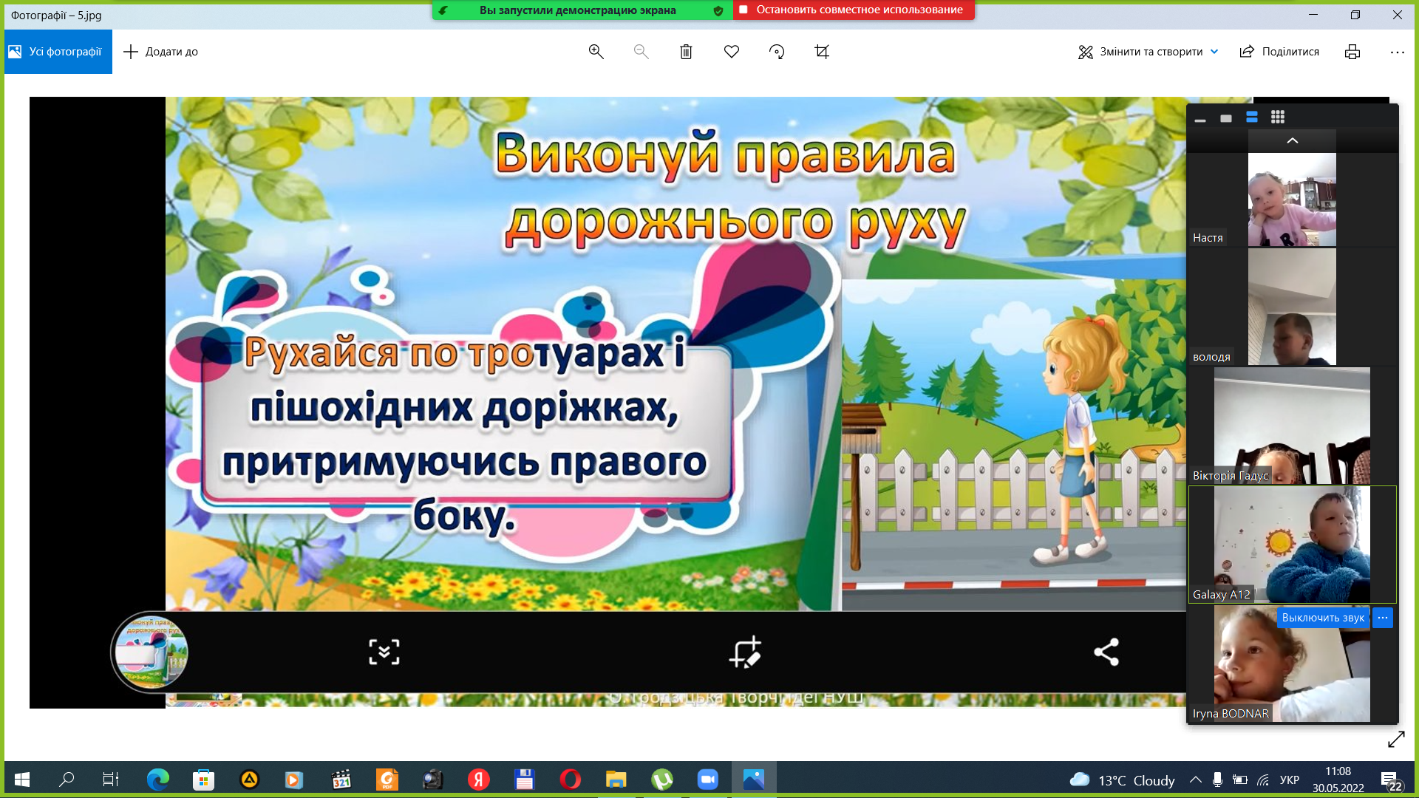The height and width of the screenshot is (798, 1419).
Task: Click the green screen-sharing status banner
Action: [577, 10]
